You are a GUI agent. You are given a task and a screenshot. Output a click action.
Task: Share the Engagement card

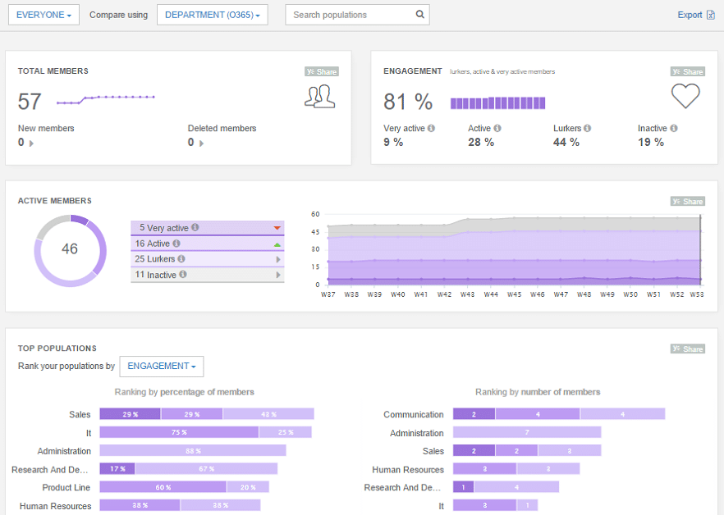pyautogui.click(x=687, y=71)
